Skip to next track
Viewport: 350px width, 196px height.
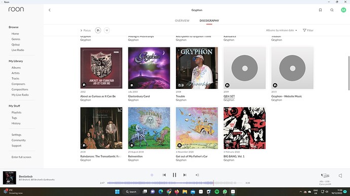185,175
